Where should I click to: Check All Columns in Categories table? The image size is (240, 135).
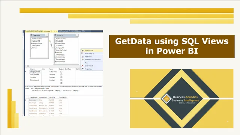pyautogui.click(x=31, y=39)
